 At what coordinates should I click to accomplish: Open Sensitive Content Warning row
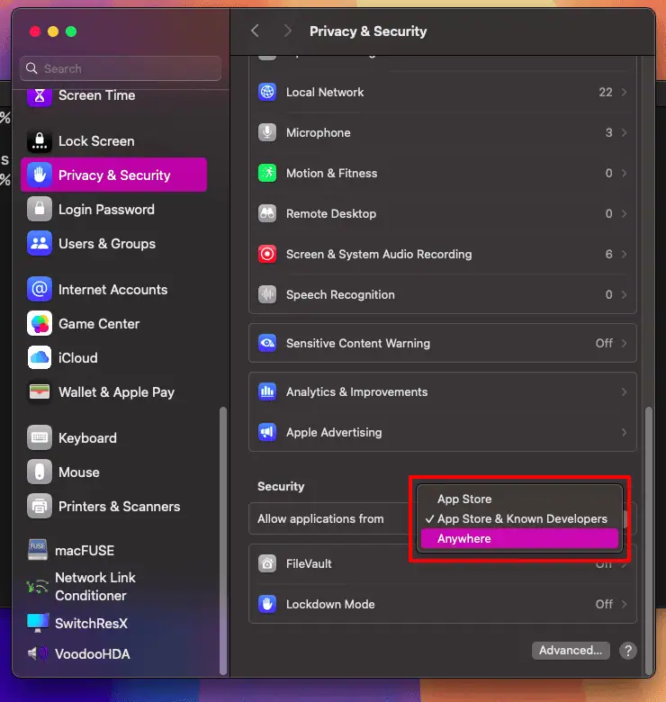click(x=442, y=344)
